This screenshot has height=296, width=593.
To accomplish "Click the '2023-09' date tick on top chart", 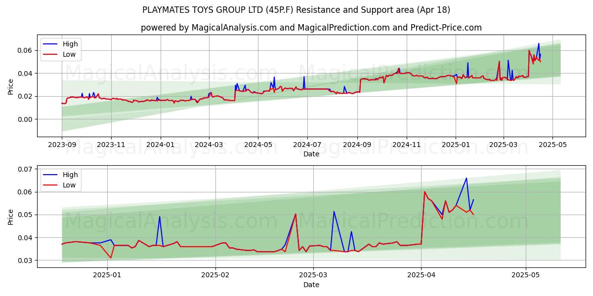I will [x=62, y=145].
